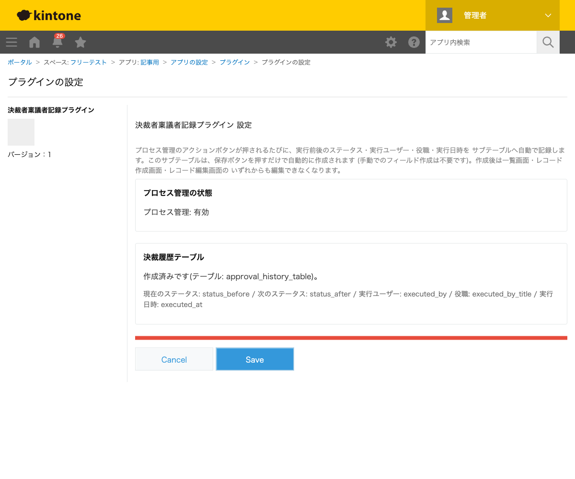Open the ポータル breadcrumb link
575x479 pixels.
coord(20,62)
